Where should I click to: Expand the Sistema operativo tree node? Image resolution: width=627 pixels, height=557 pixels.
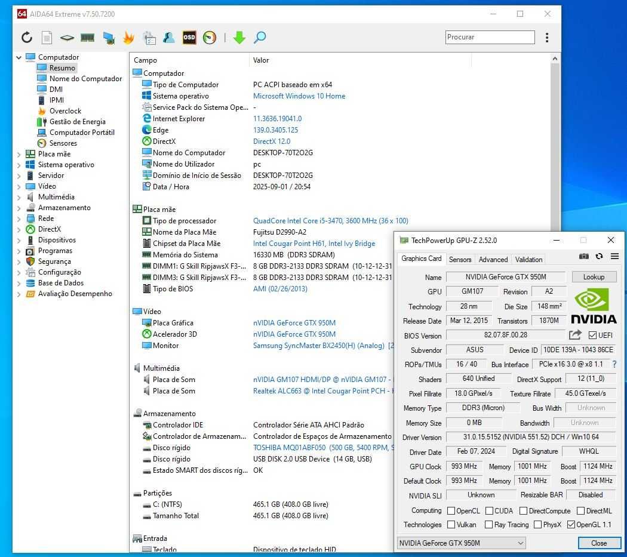[19, 165]
